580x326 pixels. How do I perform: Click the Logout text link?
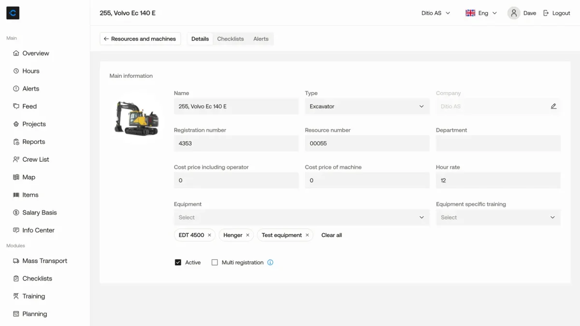561,13
